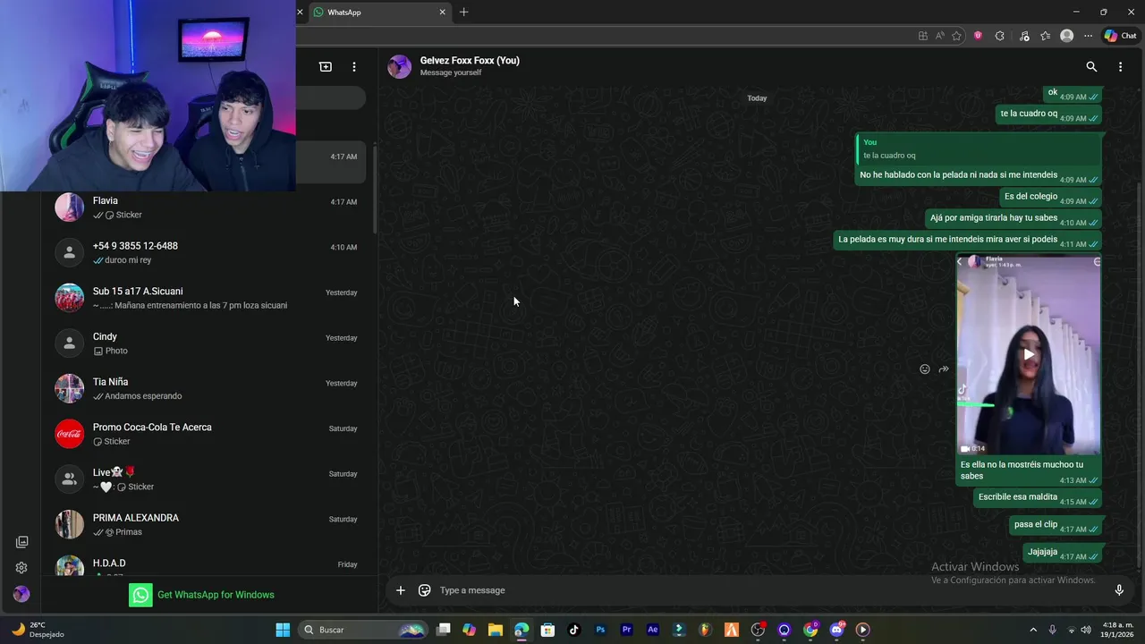The height and width of the screenshot is (644, 1145).
Task: Open the browser profile avatar
Action: click(x=1066, y=36)
